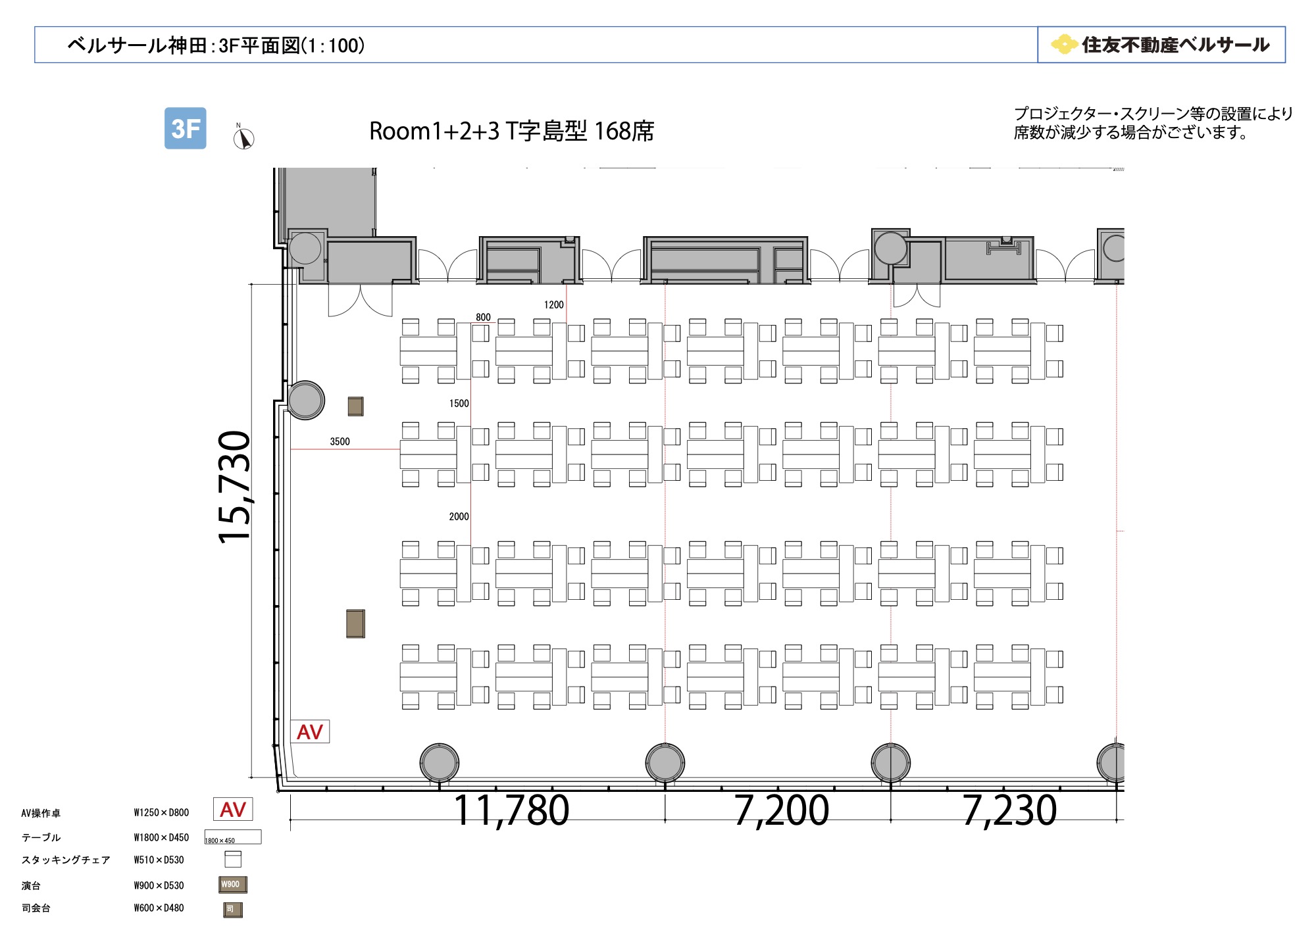Click the 3500 clearance label
Screen dimensions: 1316x930
coord(340,441)
